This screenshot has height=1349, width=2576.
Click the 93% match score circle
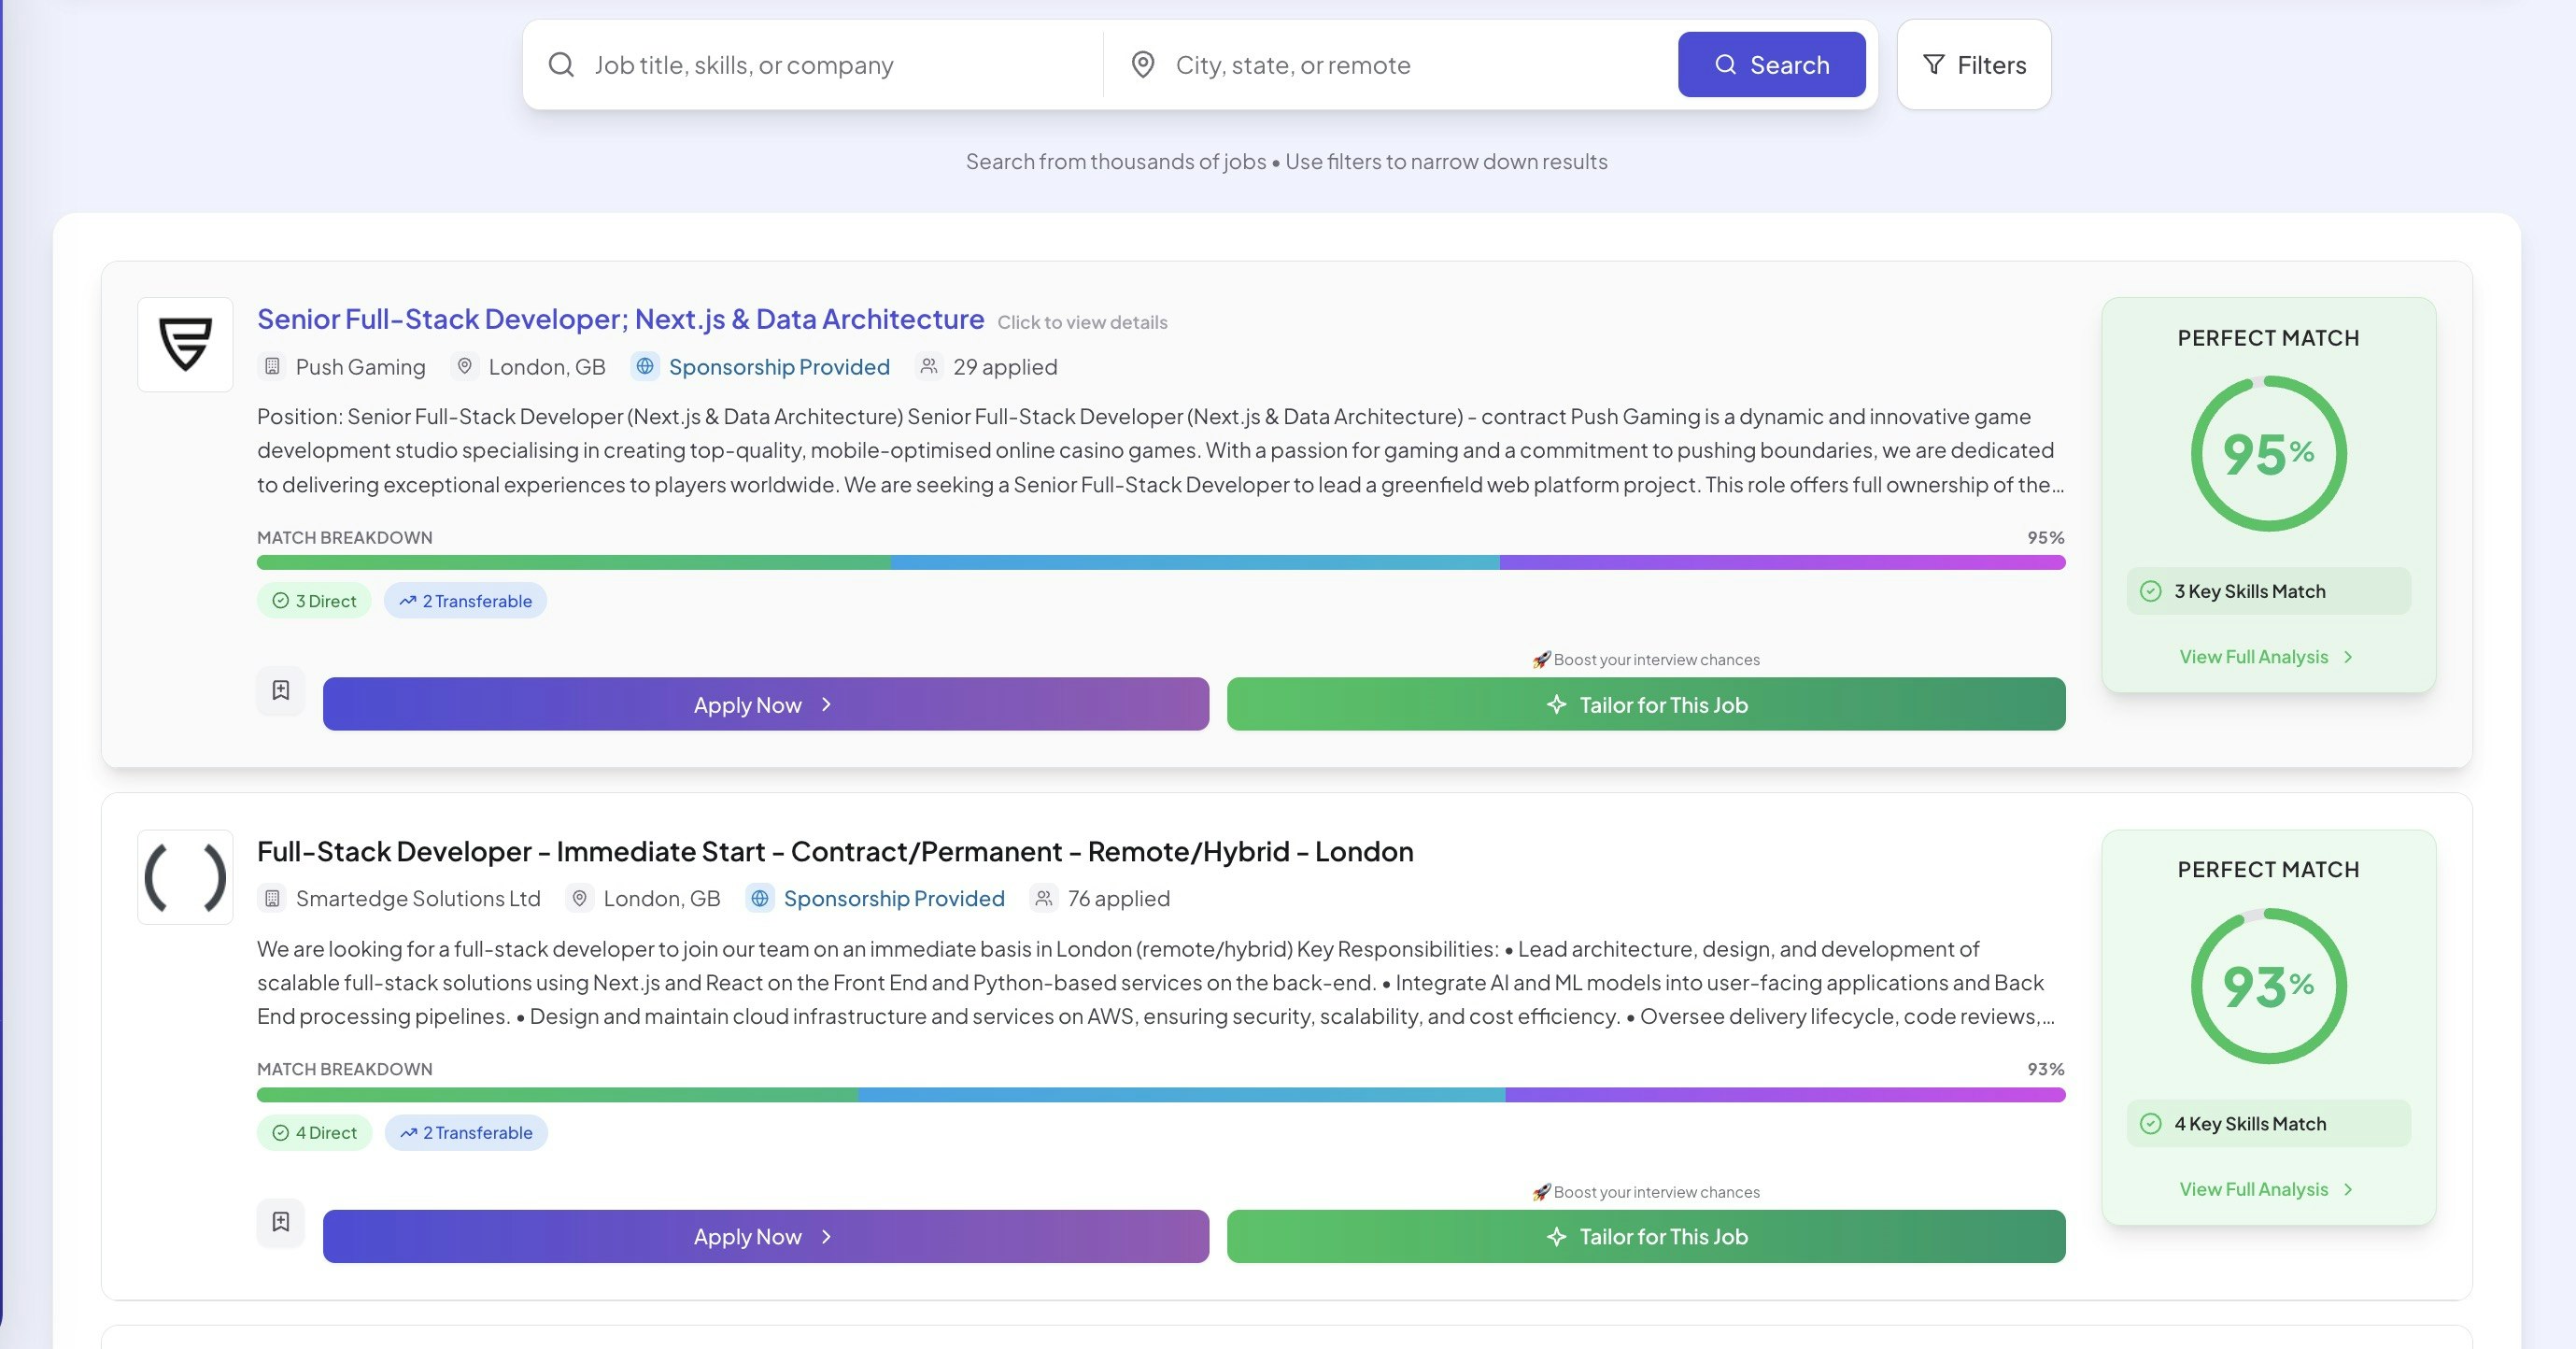pyautogui.click(x=2267, y=986)
